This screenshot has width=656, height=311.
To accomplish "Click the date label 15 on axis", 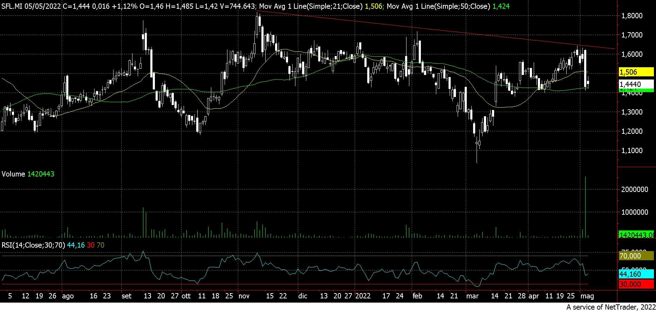I will (x=270, y=296).
